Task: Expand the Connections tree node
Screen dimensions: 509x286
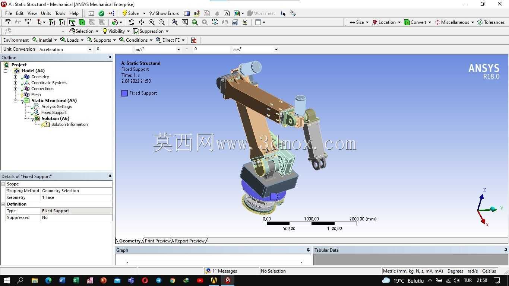Action: [x=15, y=89]
